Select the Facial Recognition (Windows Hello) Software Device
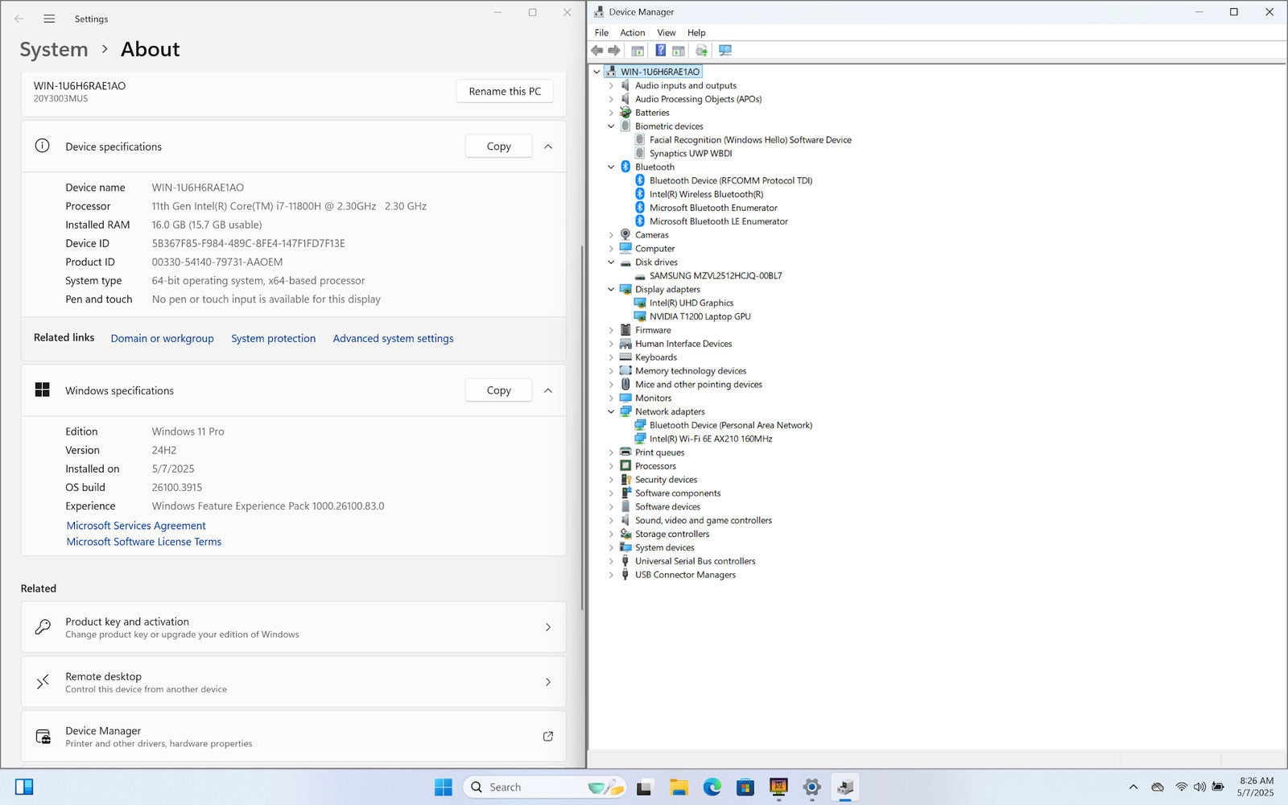Viewport: 1288px width, 805px height. [x=750, y=139]
